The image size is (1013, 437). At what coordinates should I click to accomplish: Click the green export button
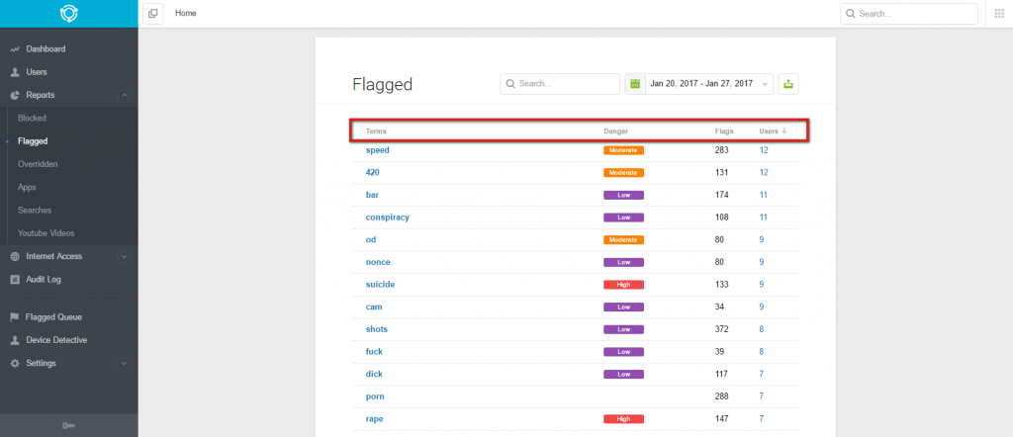[x=788, y=84]
